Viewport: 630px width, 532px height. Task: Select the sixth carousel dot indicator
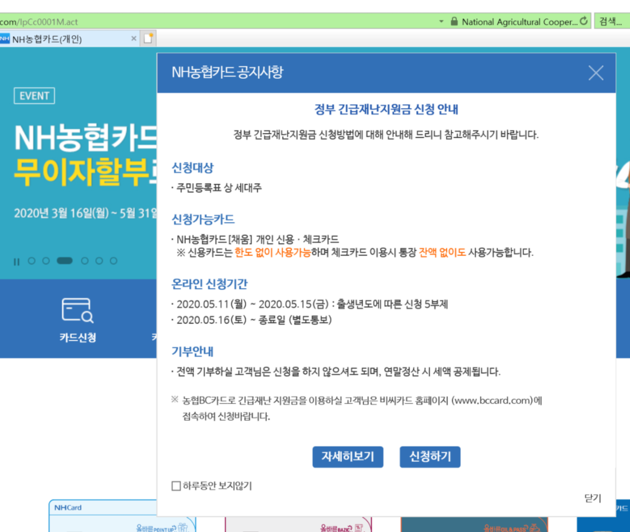click(x=113, y=261)
